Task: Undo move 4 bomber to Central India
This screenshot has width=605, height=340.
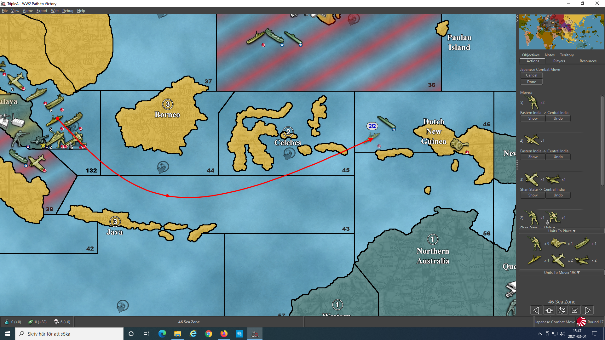Action: [x=558, y=157]
